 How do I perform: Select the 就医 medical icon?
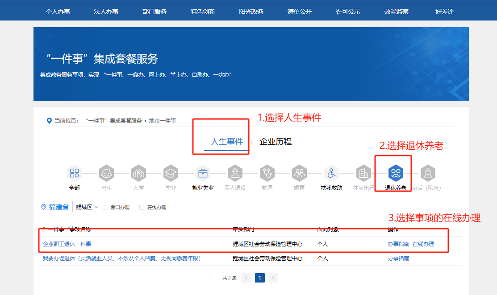tap(267, 173)
